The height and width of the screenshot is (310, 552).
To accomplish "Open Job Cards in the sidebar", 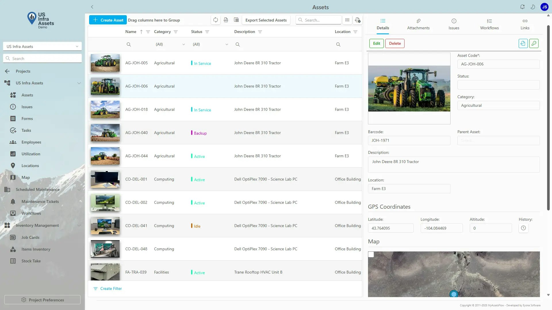I will click(30, 237).
